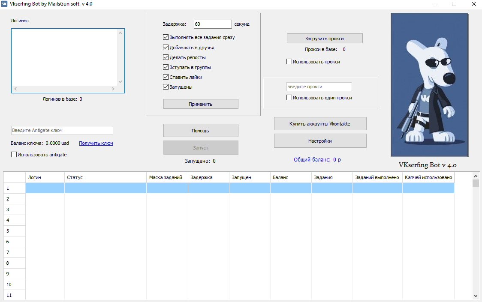
Task: Click "Логинов в базе: 0" label
Action: tap(63, 99)
